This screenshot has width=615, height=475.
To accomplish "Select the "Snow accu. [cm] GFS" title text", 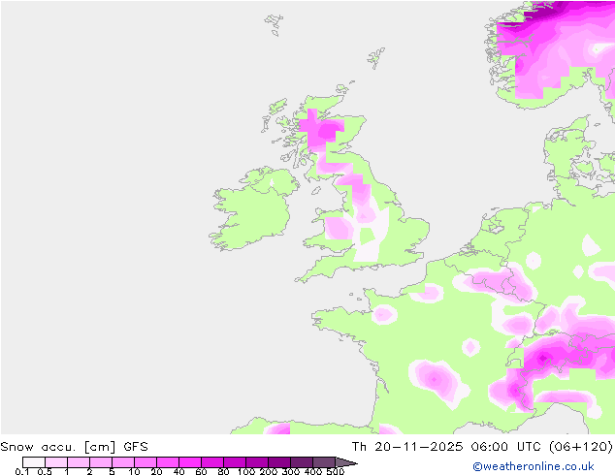I will (x=74, y=447).
